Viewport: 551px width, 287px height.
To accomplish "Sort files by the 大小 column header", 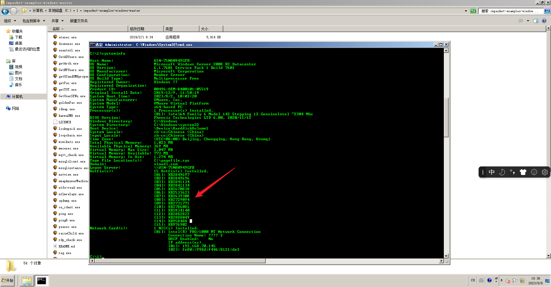I will [211, 29].
